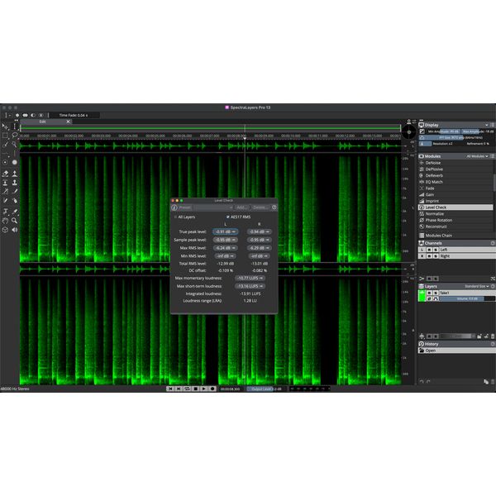The height and width of the screenshot is (496, 496).
Task: Select the 3D cube view tool
Action: (x=5, y=230)
